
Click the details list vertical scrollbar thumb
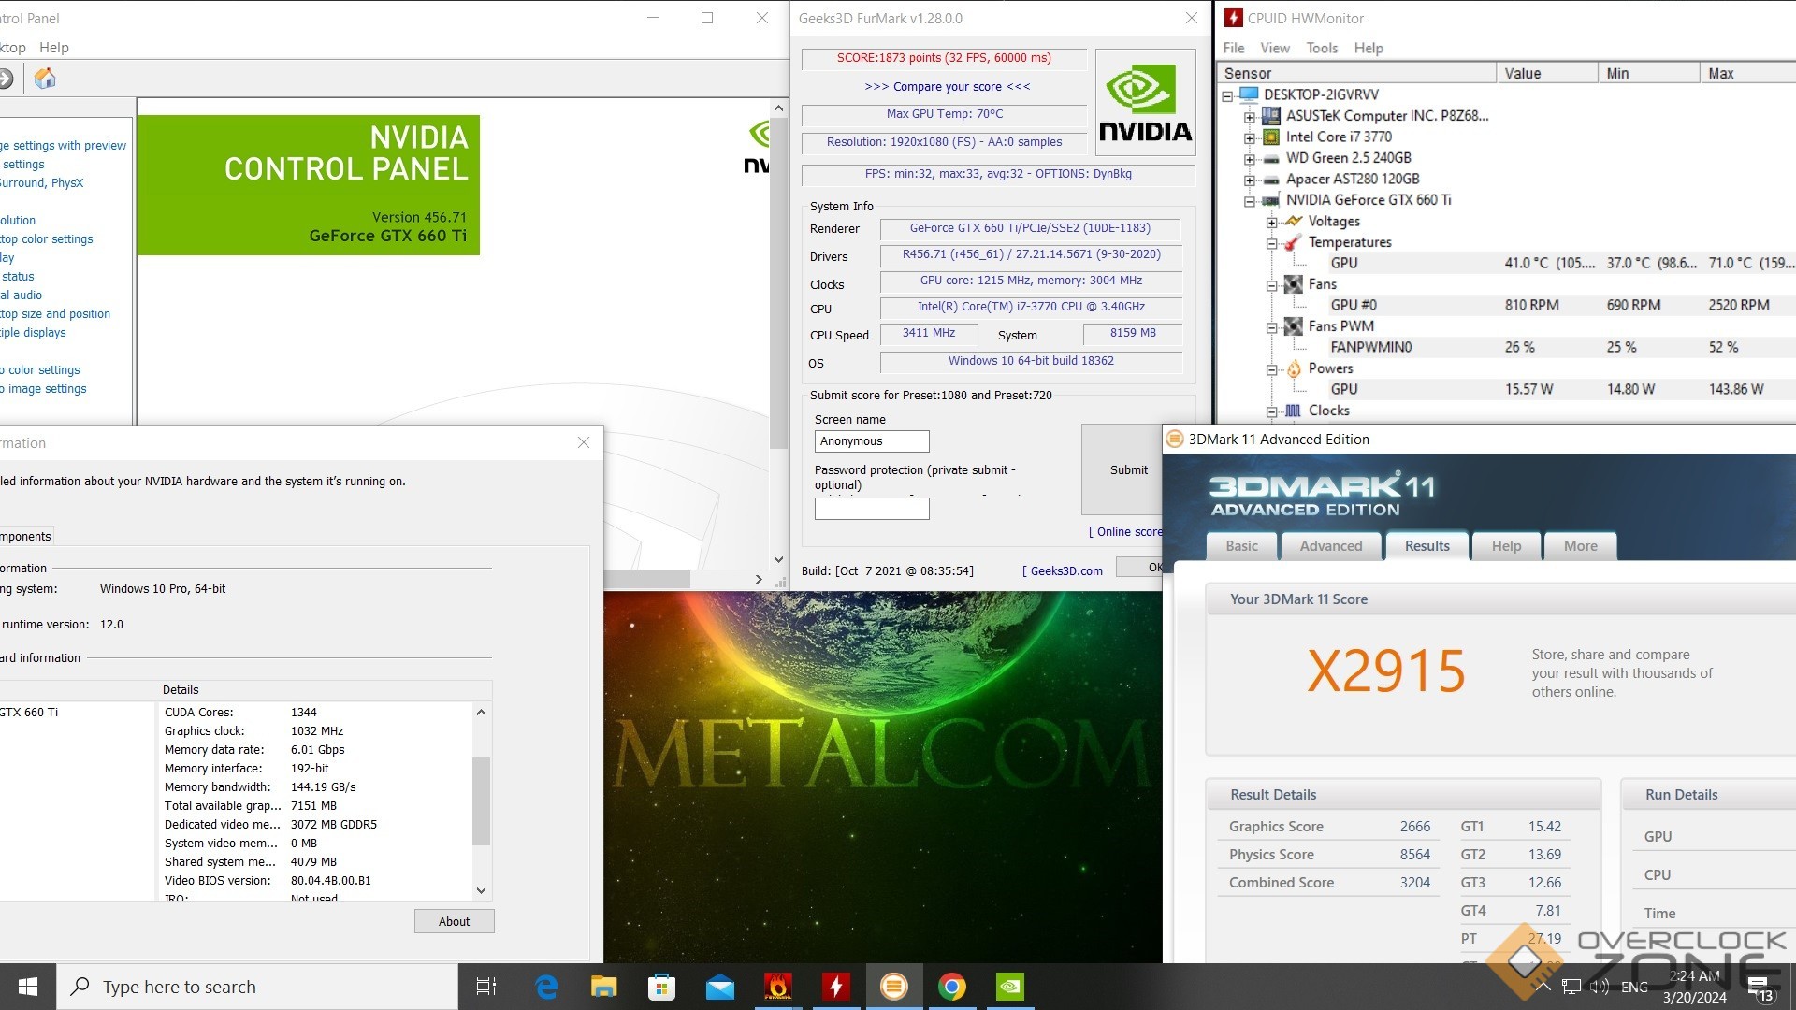pyautogui.click(x=481, y=801)
